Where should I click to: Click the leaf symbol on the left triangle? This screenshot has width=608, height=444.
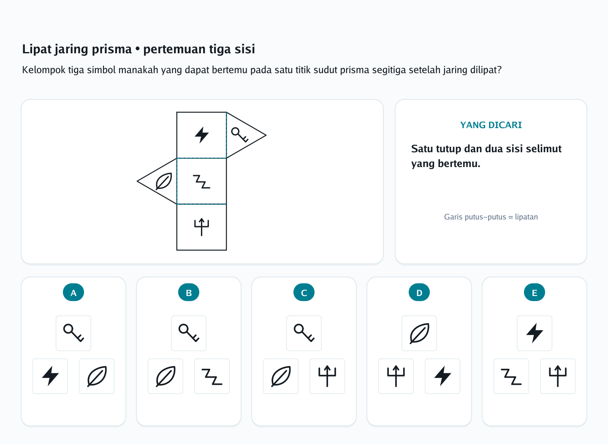pos(164,181)
